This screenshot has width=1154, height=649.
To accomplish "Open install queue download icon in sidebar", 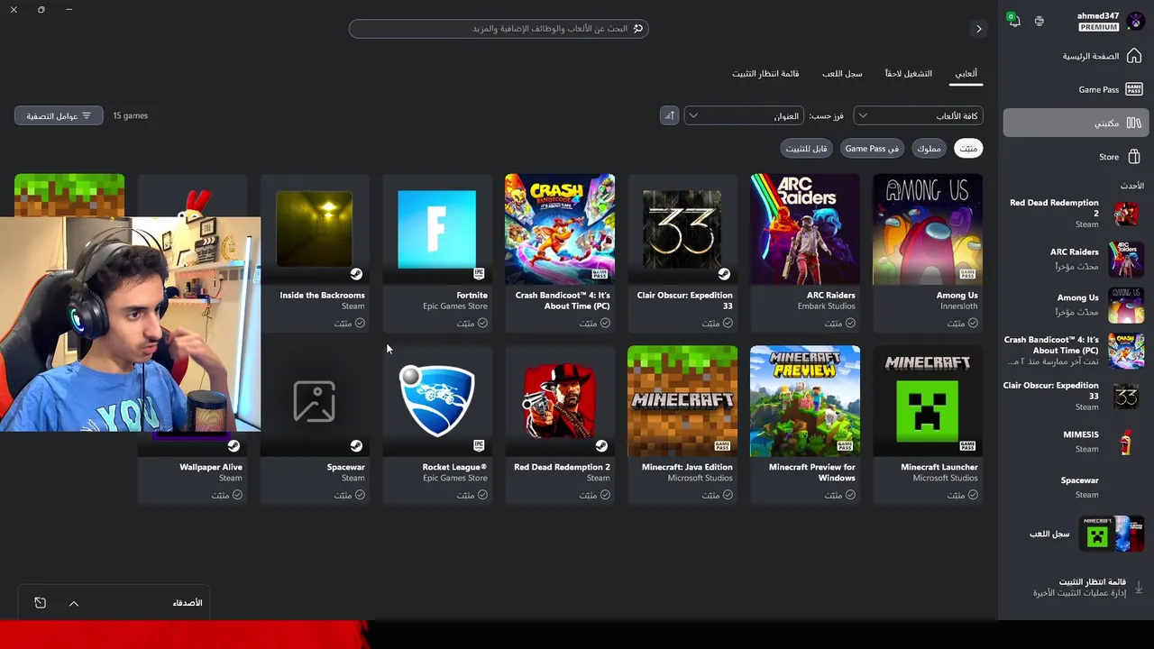I will click(1138, 587).
